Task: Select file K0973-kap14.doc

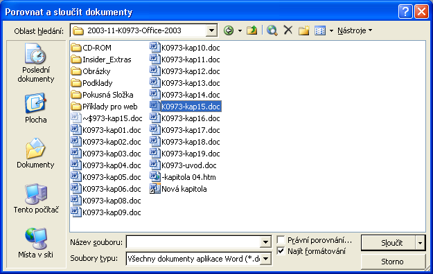Action: [185, 95]
